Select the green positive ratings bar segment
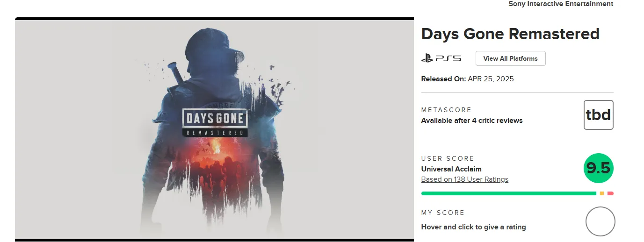 pyautogui.click(x=508, y=193)
